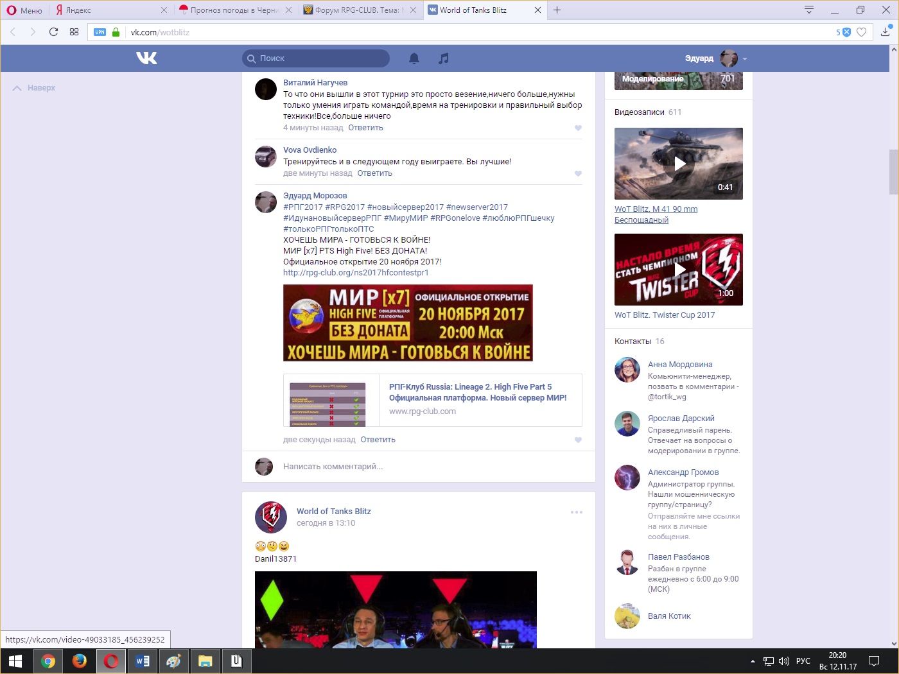The image size is (899, 674).
Task: Click the VPN badge in address bar
Action: pyautogui.click(x=100, y=32)
